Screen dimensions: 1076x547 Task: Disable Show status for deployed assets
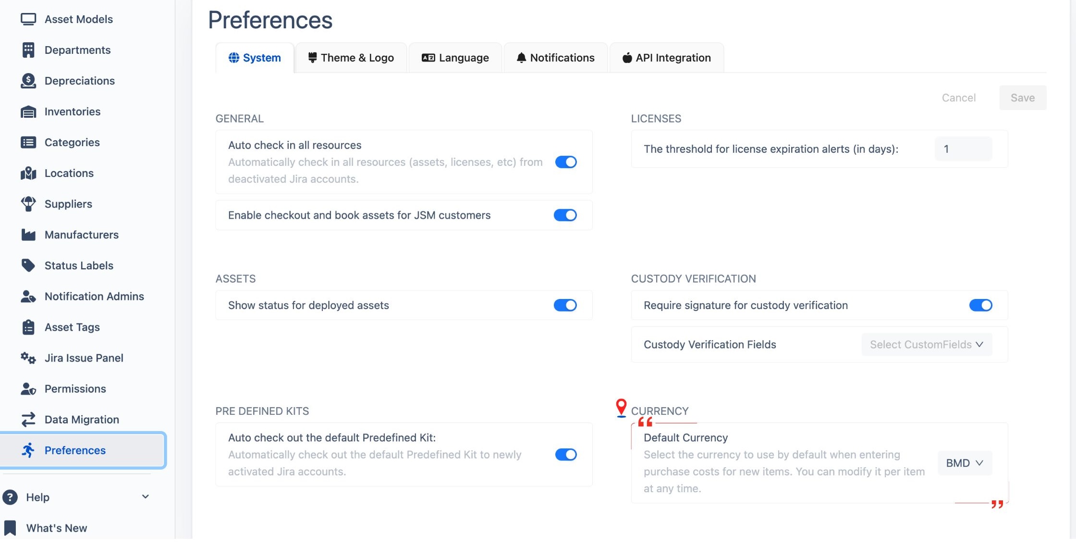(565, 305)
